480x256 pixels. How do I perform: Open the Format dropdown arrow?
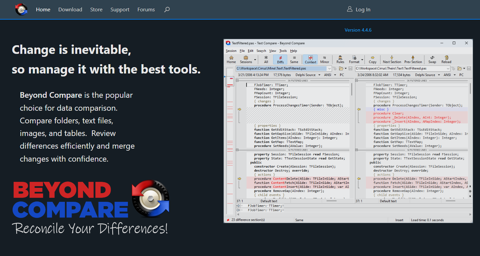362,60
